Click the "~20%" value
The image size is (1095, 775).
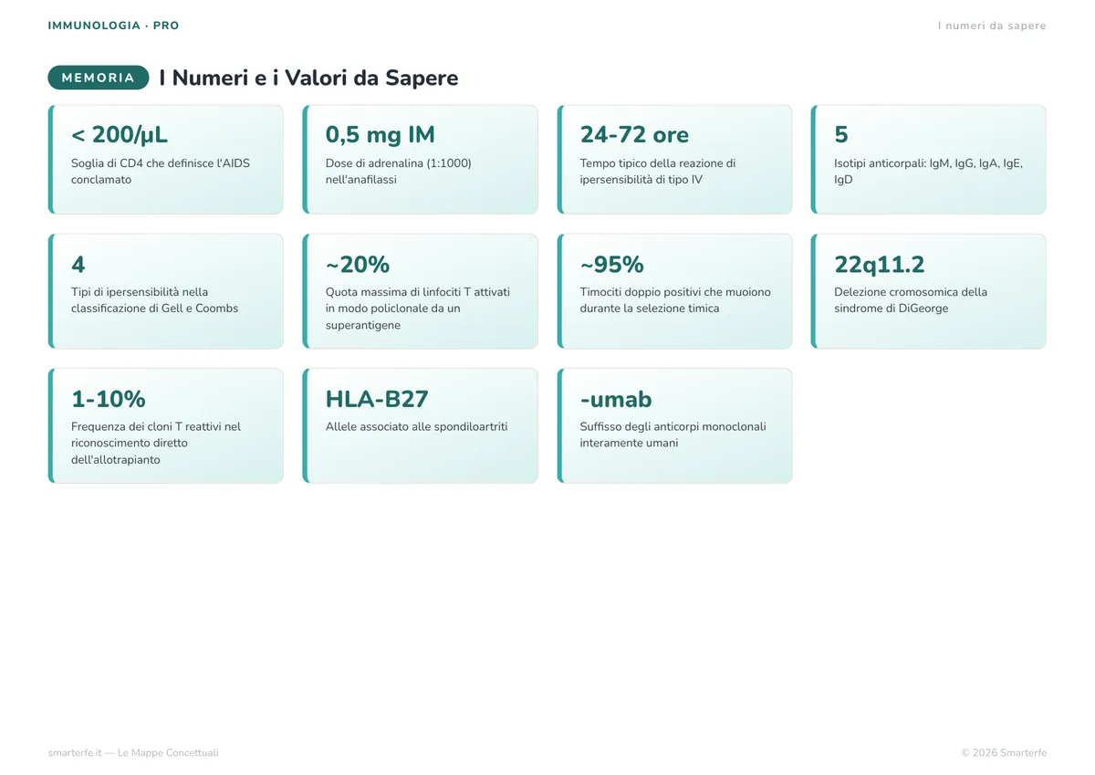(358, 265)
